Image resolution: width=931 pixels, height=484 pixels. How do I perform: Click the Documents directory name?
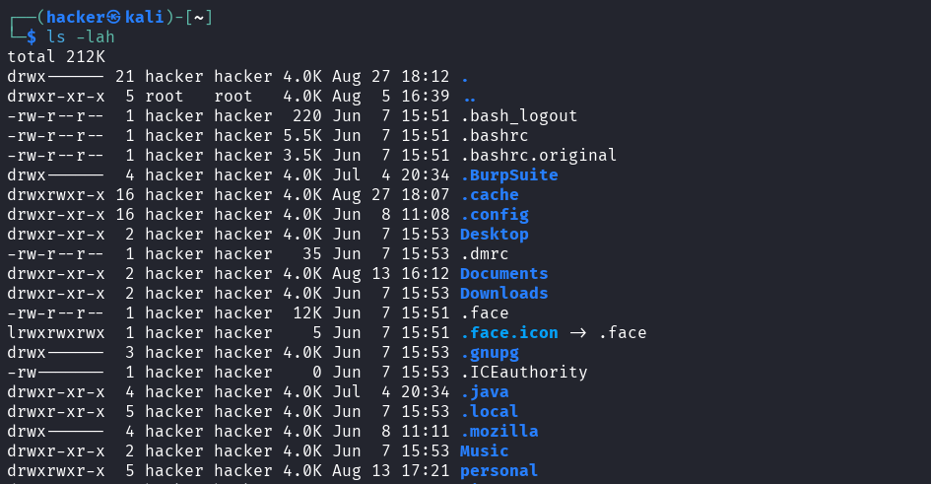tap(503, 273)
